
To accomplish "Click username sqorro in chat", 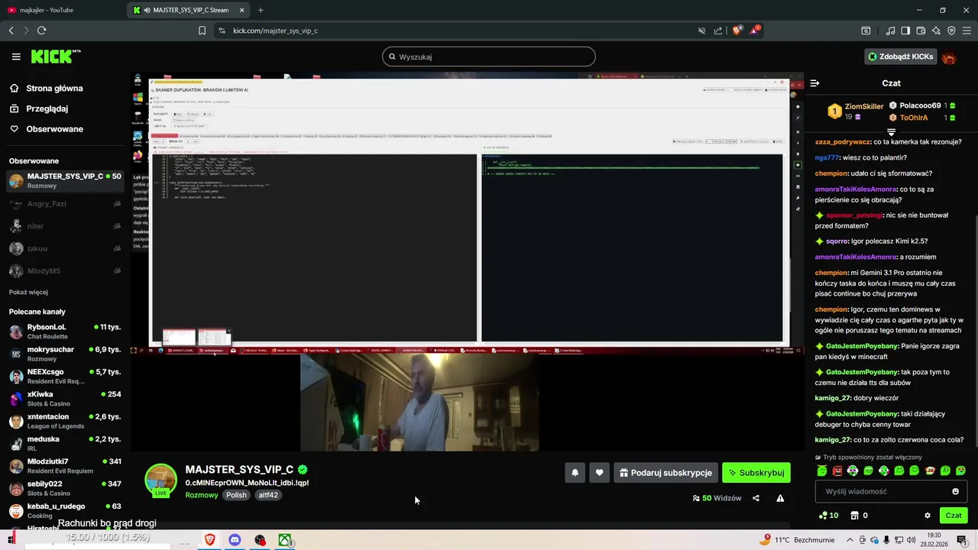I will click(x=837, y=241).
